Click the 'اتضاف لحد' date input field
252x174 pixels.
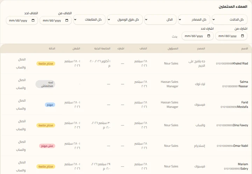22,21
